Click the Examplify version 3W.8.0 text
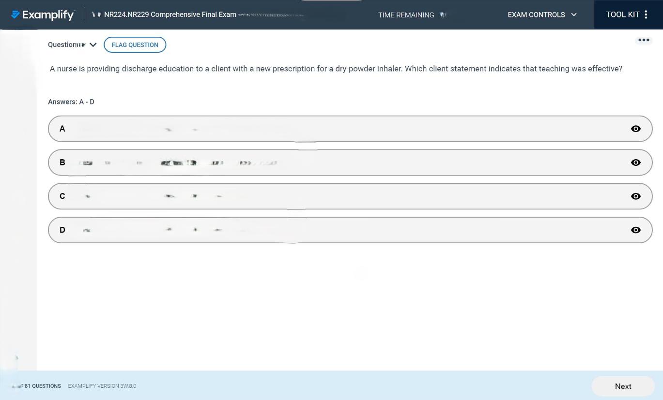 [102, 386]
